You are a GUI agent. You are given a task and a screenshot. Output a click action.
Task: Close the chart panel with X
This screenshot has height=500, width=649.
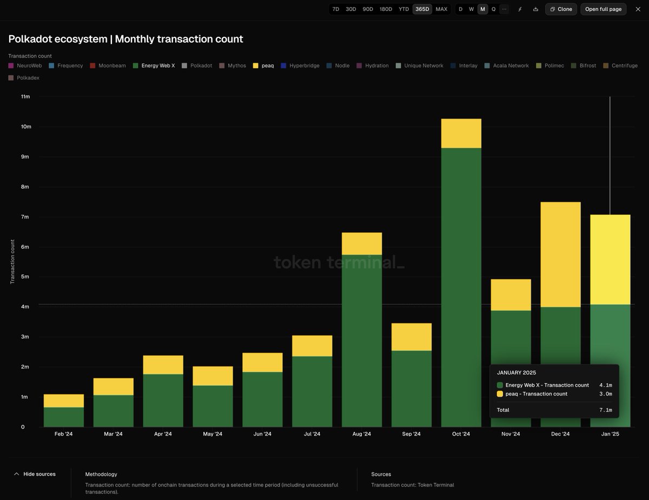pyautogui.click(x=638, y=9)
